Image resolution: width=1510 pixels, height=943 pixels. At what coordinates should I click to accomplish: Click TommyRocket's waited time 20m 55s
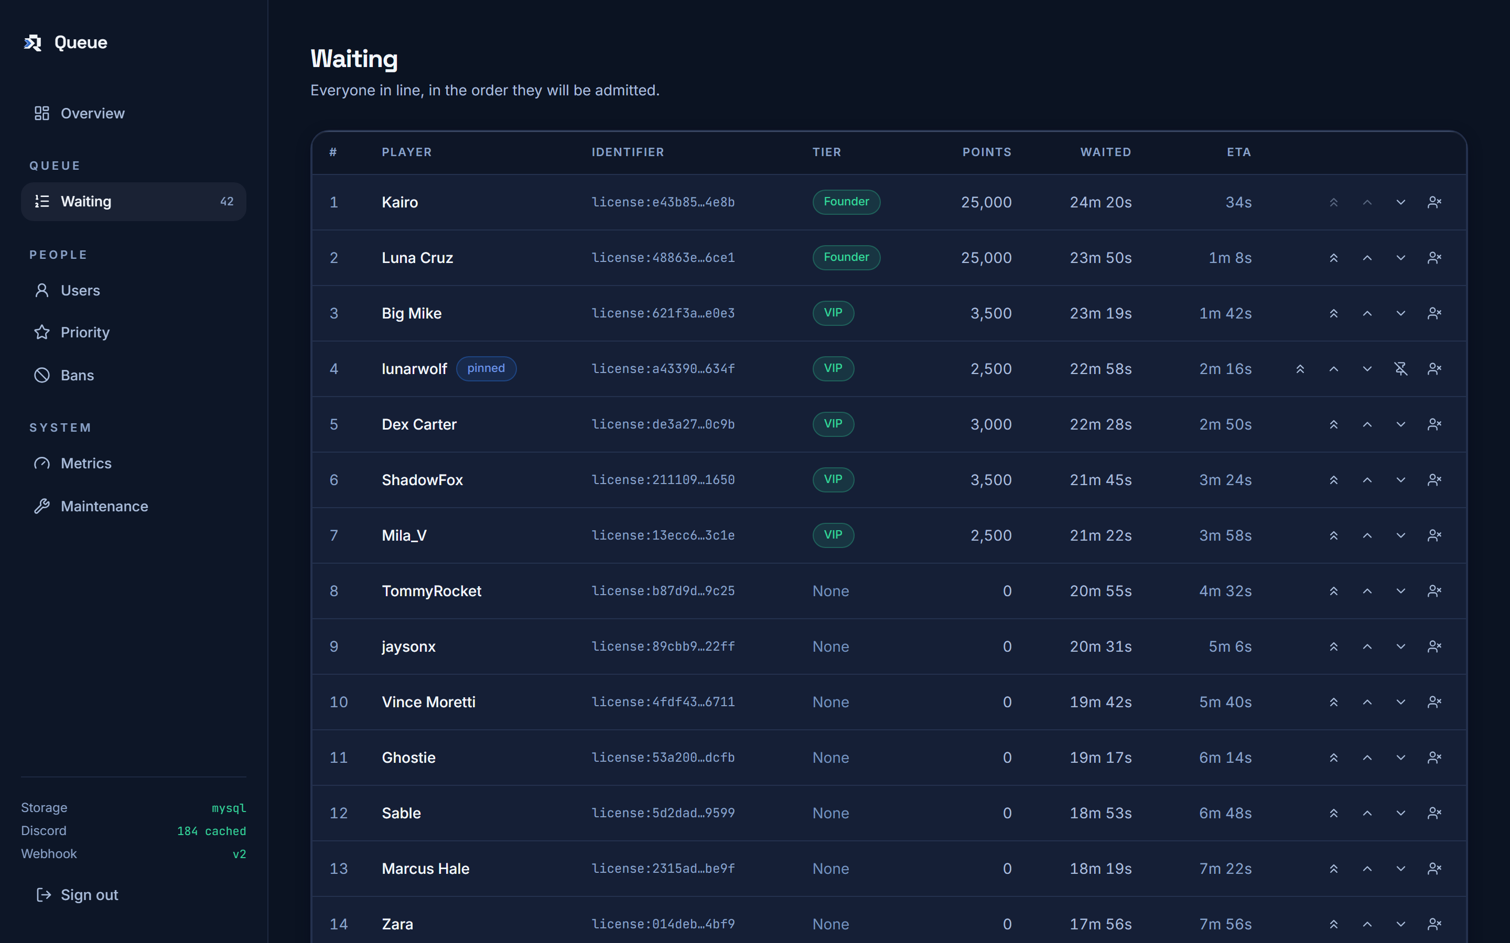coord(1101,590)
